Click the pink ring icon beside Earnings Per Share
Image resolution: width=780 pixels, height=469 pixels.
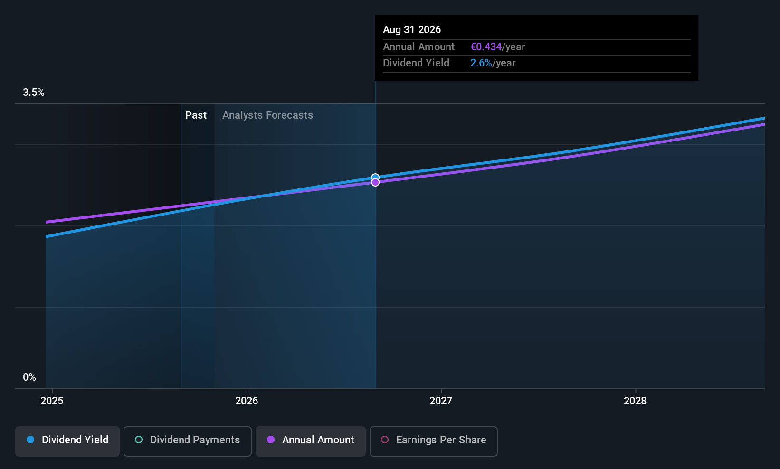385,440
